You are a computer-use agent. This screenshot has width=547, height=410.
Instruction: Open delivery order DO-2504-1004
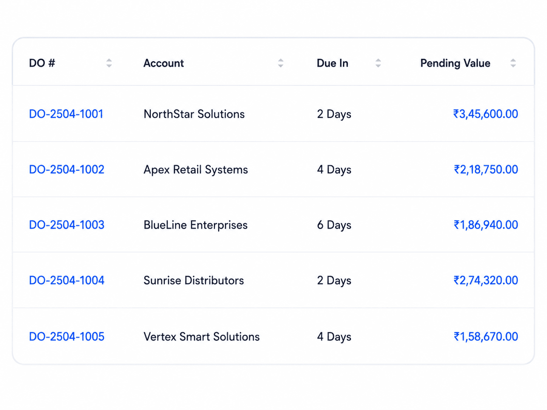(x=66, y=281)
